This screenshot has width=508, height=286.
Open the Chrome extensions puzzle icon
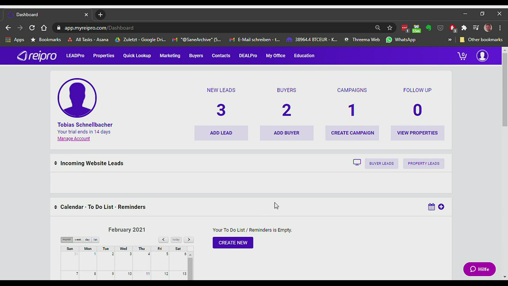[464, 28]
